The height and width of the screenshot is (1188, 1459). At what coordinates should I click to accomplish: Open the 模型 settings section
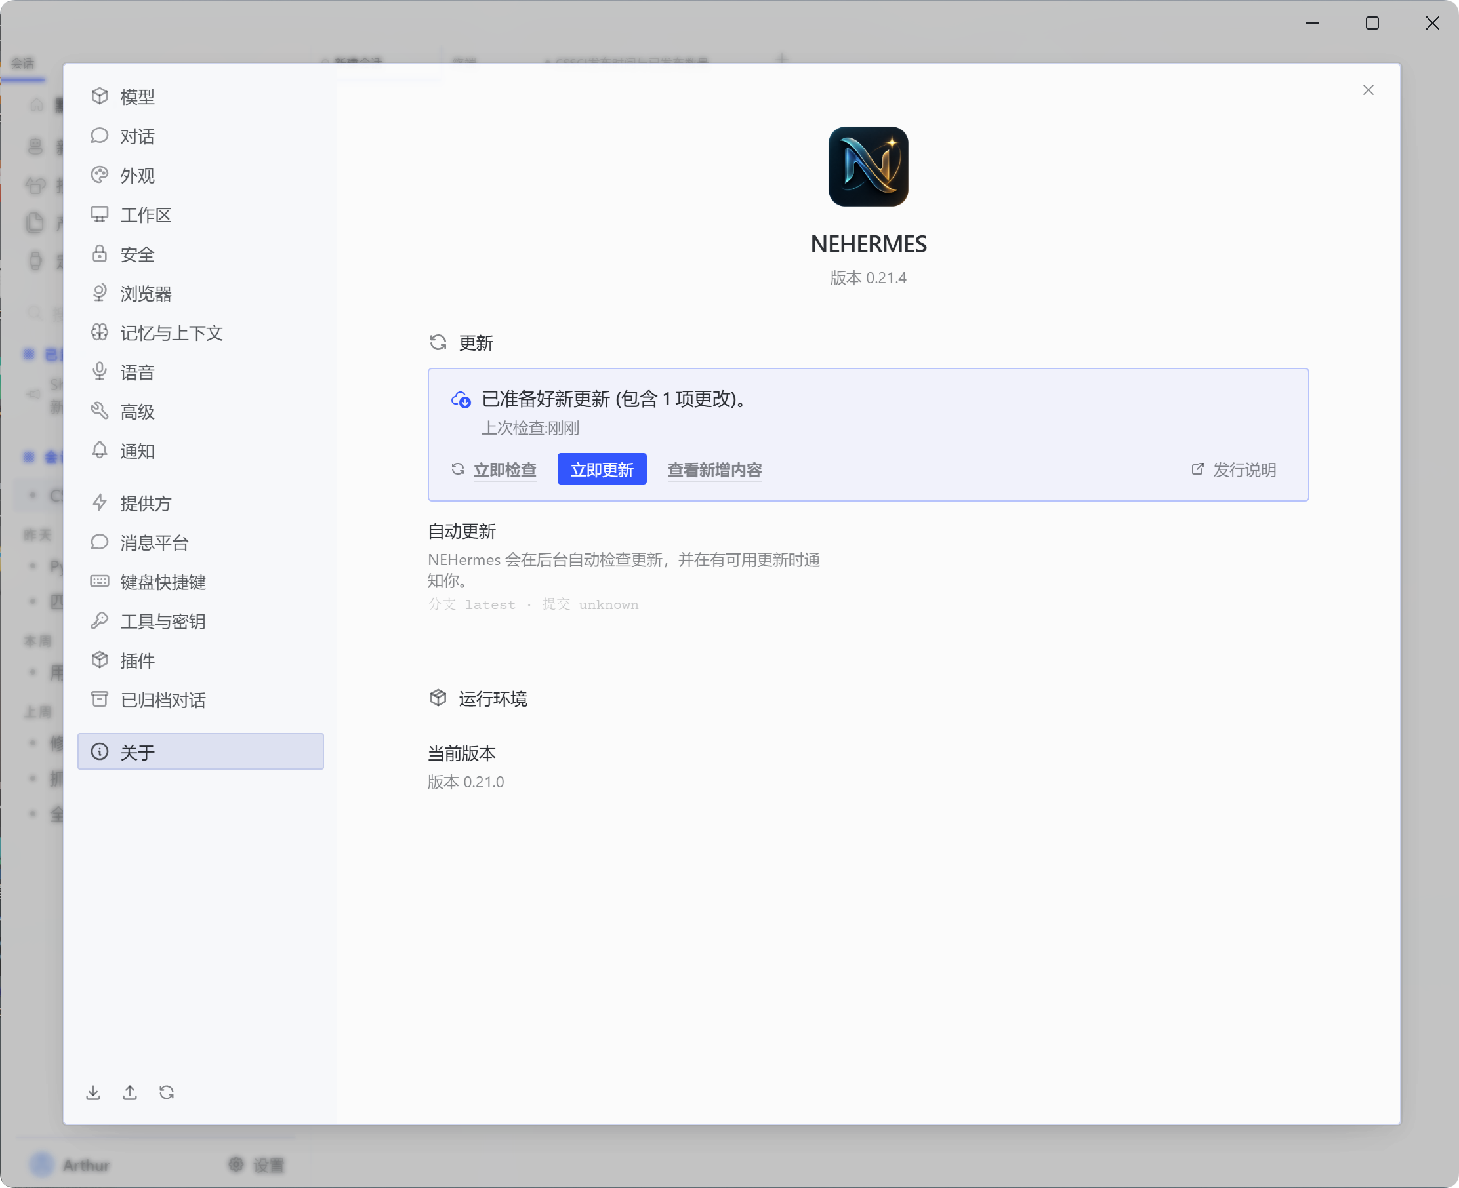200,96
